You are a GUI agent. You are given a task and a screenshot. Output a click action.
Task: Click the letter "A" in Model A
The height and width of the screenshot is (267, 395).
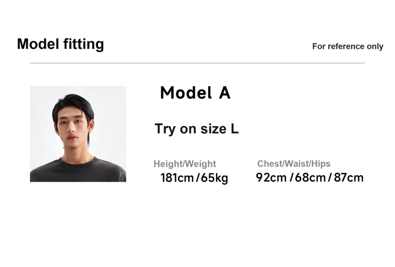pyautogui.click(x=225, y=93)
